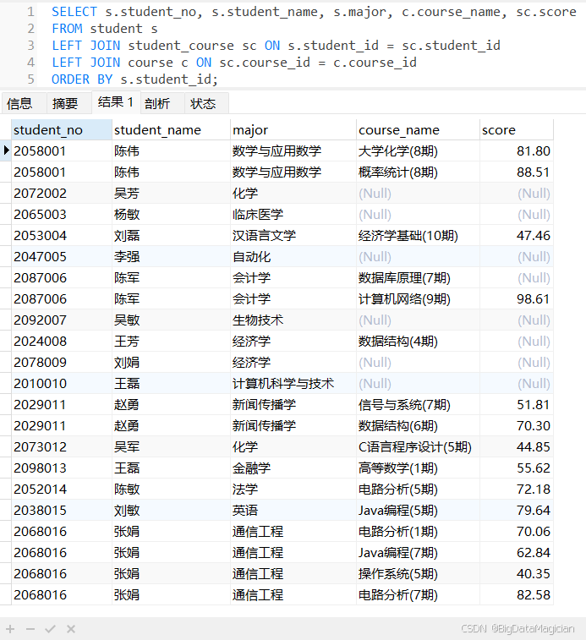Select cell 数据库原理(7期)
Screen dimensions: 586x640
tap(418, 278)
